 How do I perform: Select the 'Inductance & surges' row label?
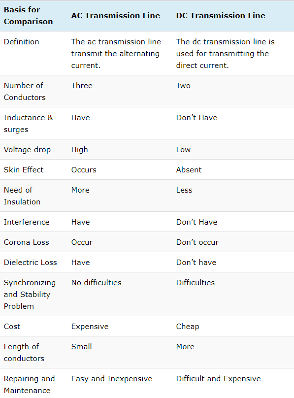(x=29, y=123)
